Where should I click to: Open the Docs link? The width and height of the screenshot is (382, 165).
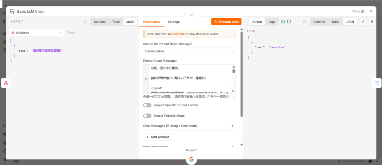coord(358,11)
